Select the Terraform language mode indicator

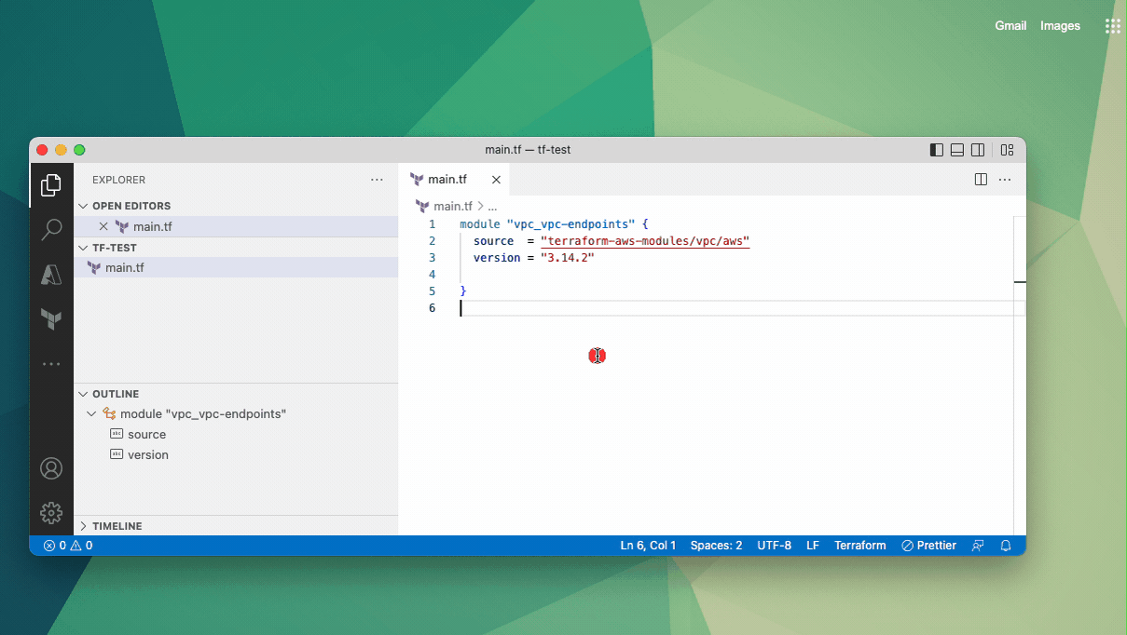click(859, 545)
